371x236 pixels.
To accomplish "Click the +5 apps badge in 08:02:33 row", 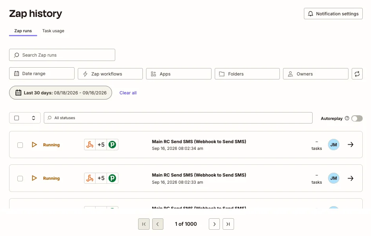I will tap(101, 178).
